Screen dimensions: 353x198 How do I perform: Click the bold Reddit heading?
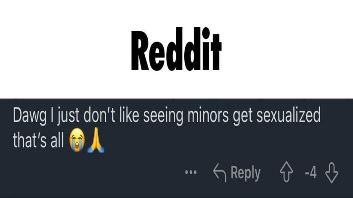(x=176, y=49)
